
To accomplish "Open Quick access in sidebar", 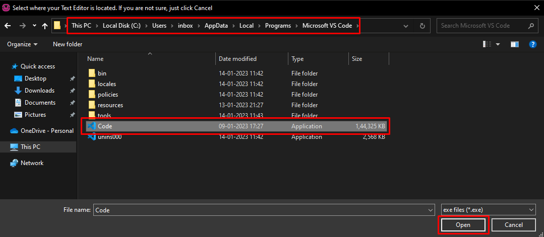I will point(37,66).
